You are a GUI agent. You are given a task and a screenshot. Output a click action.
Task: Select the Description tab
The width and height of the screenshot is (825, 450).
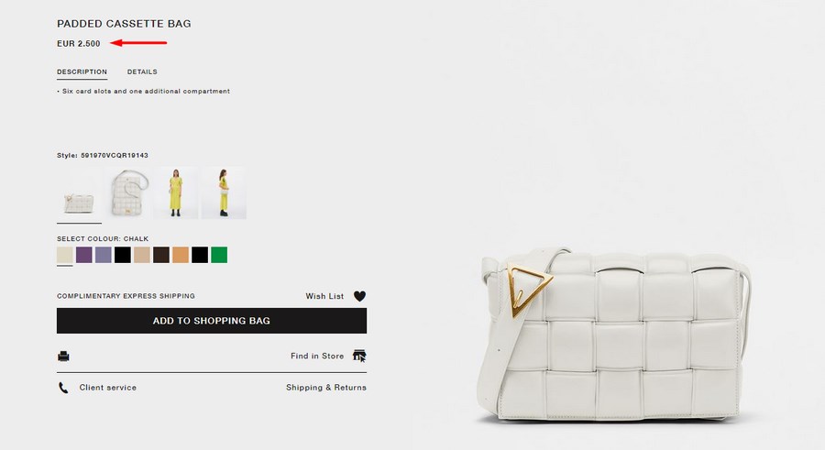pyautogui.click(x=82, y=71)
